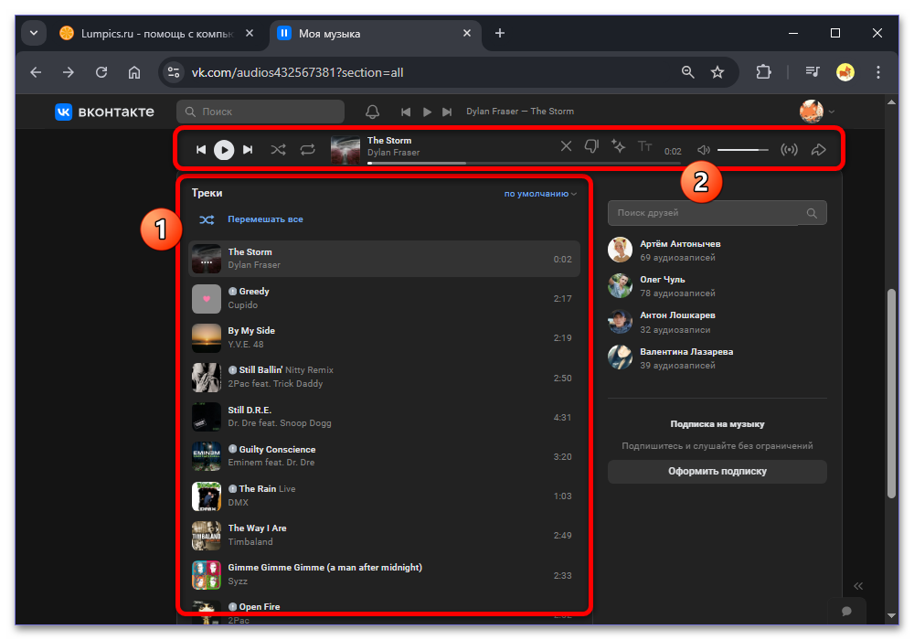Focus the VK "Поиск" search field
914x640 pixels.
(260, 112)
